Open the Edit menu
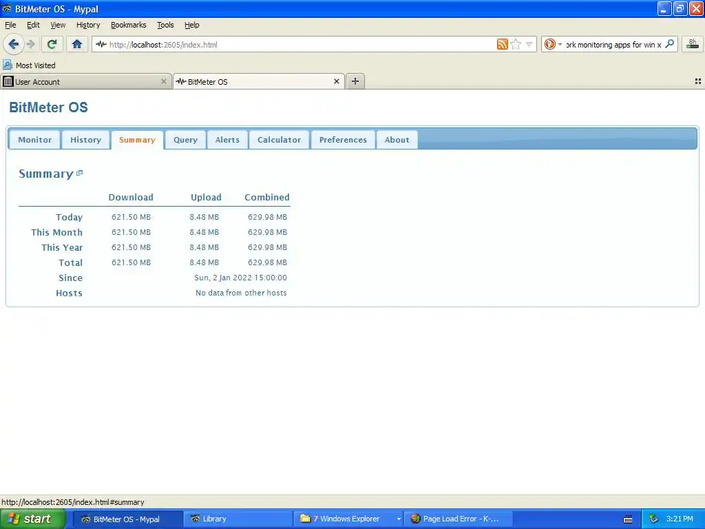 click(x=33, y=25)
